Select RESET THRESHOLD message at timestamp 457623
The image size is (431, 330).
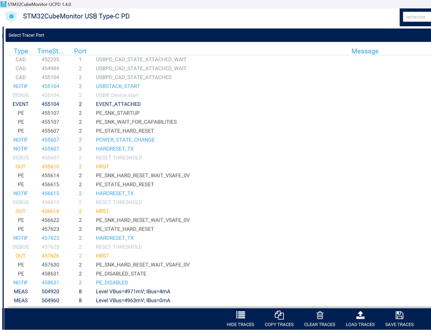[119, 247]
